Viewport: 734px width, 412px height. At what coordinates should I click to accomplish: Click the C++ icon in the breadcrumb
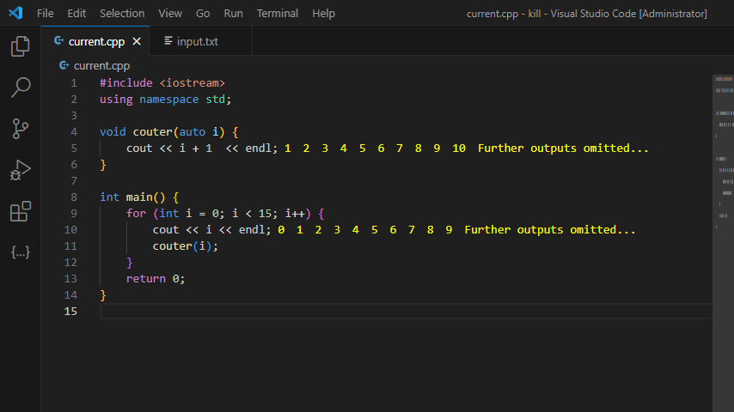coord(64,65)
